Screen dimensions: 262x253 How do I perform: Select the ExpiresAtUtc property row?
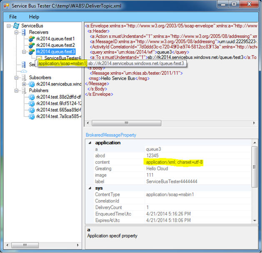(168, 220)
